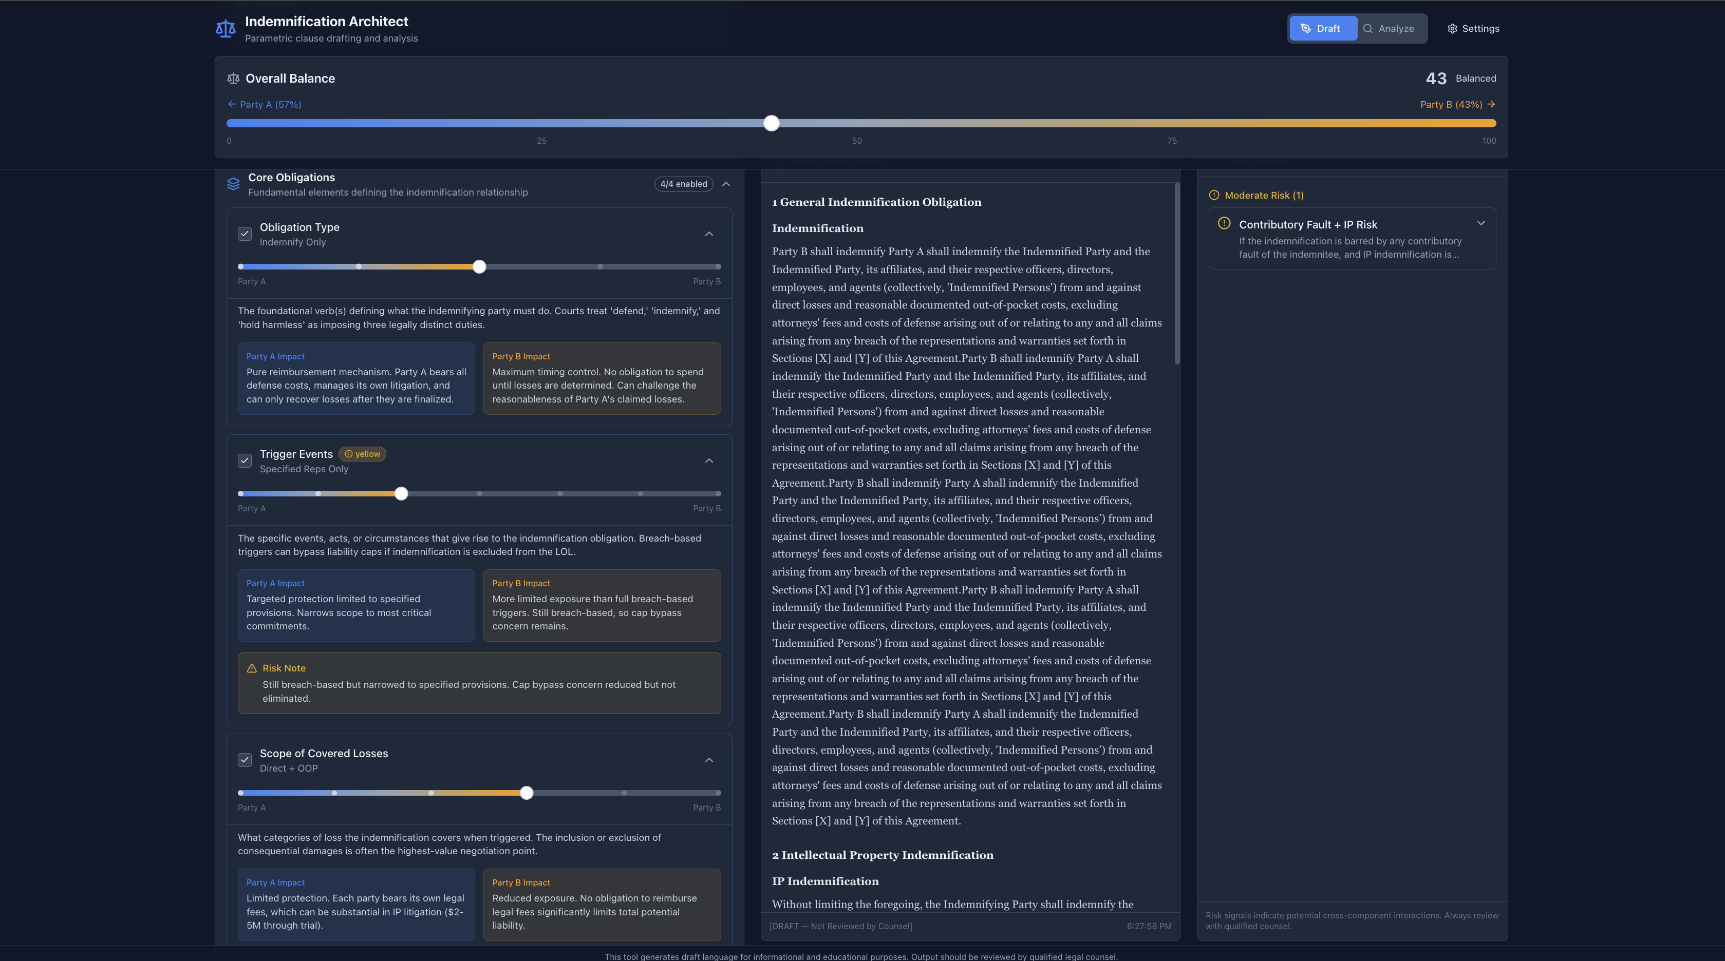
Task: Click the left arrow beside Party A (57%)
Action: tap(232, 104)
